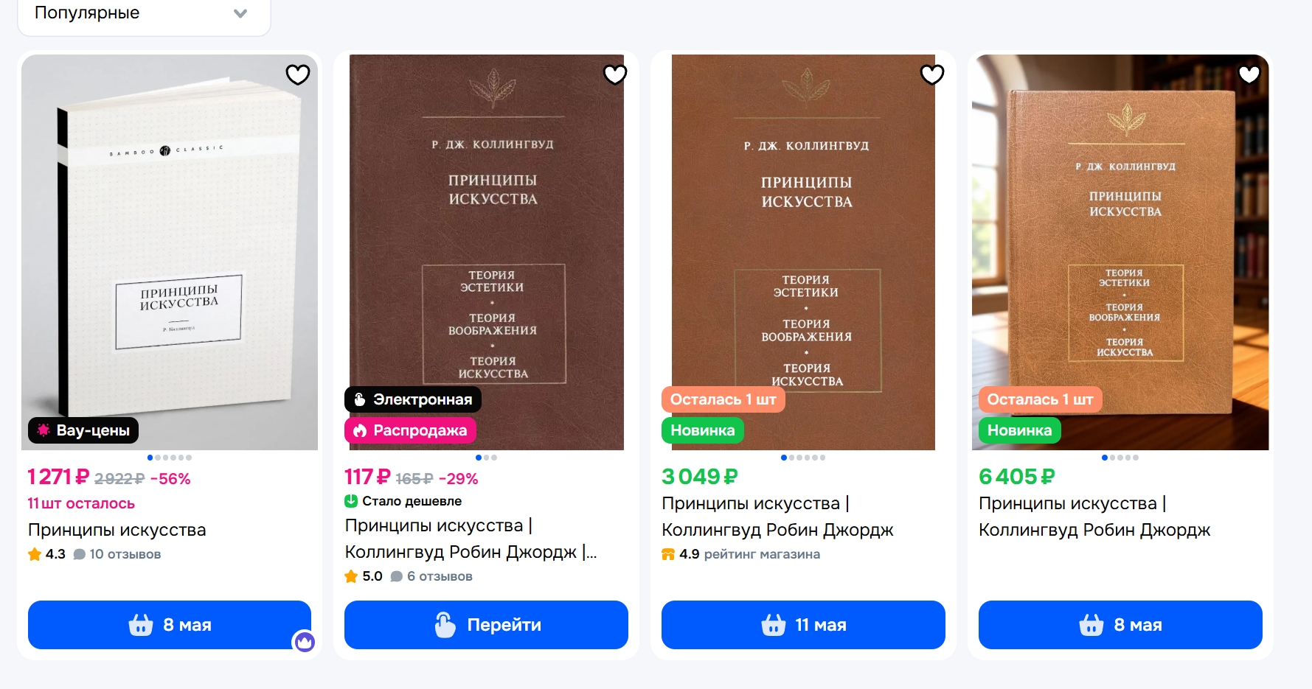Click the cart button on the 6405 ₽ book
Screen dimensions: 1312x689
pos(1120,625)
